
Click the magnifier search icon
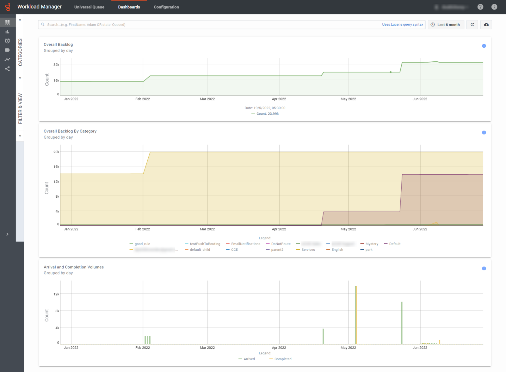[x=43, y=25]
